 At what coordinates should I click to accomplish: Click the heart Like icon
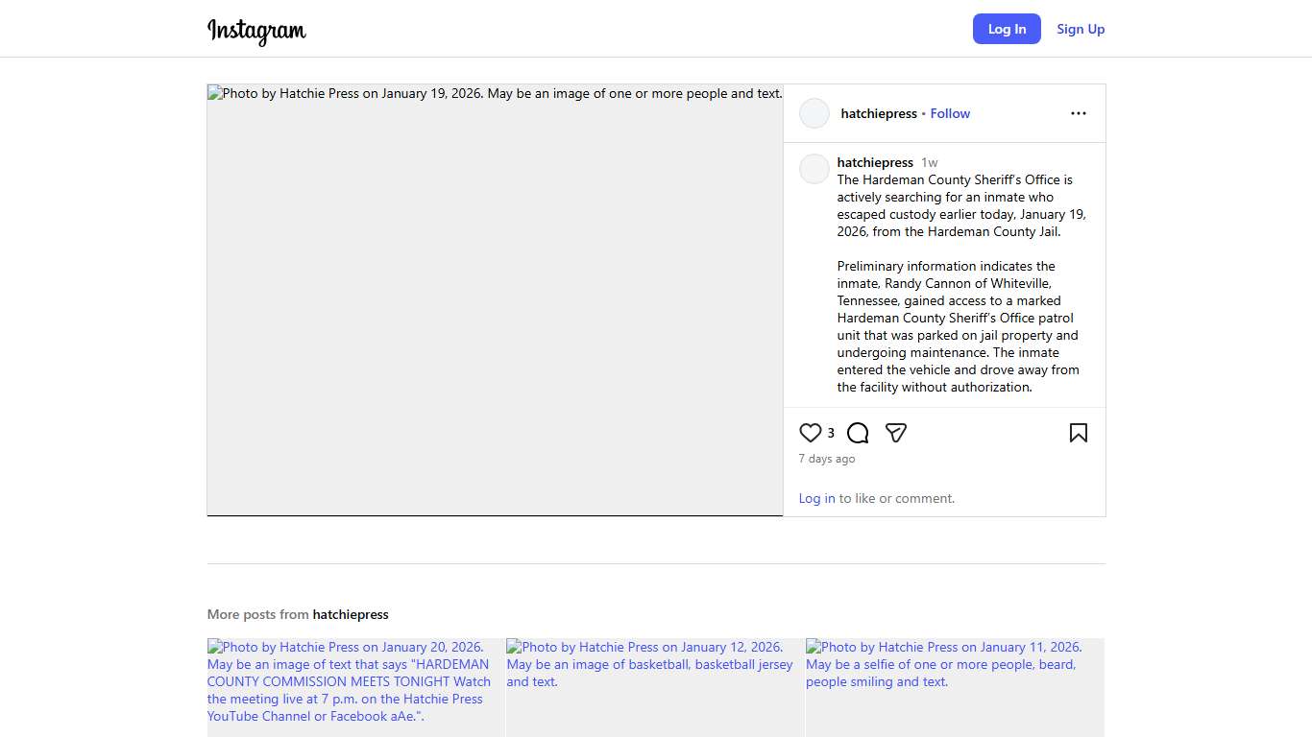coord(811,433)
